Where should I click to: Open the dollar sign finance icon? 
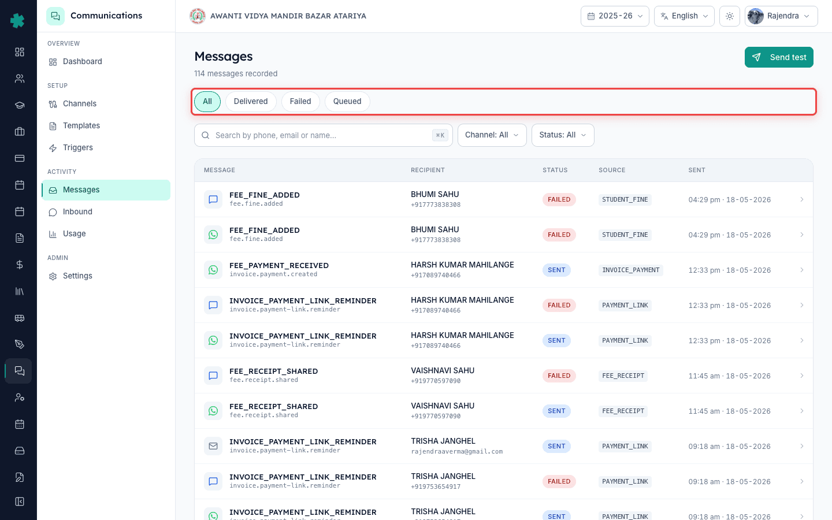pos(20,265)
